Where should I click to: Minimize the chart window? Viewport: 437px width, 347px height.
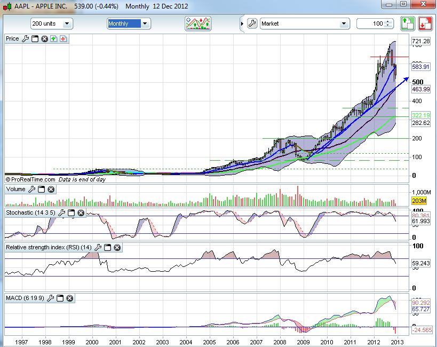tap(389, 4)
